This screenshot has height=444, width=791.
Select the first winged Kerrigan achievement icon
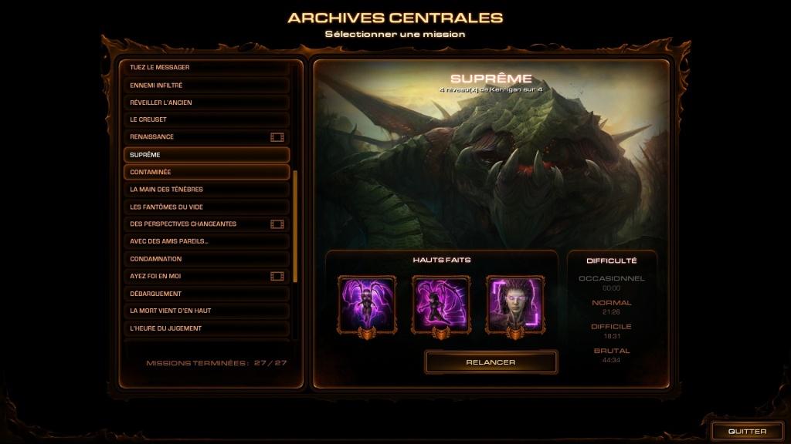(x=367, y=306)
